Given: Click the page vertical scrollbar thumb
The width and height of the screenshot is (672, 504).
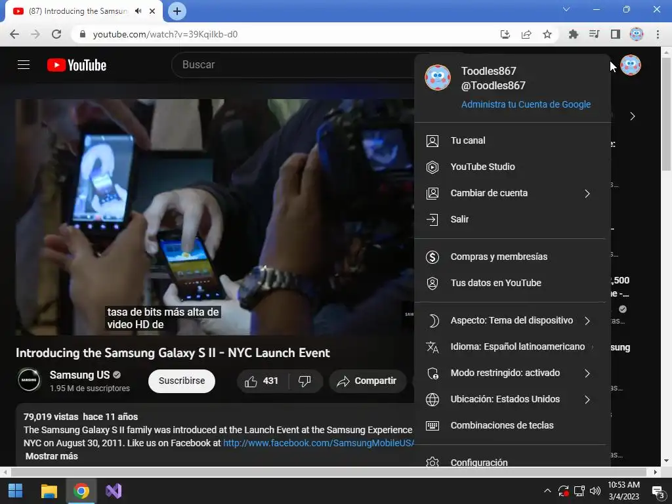Looking at the screenshot, I should 666,114.
